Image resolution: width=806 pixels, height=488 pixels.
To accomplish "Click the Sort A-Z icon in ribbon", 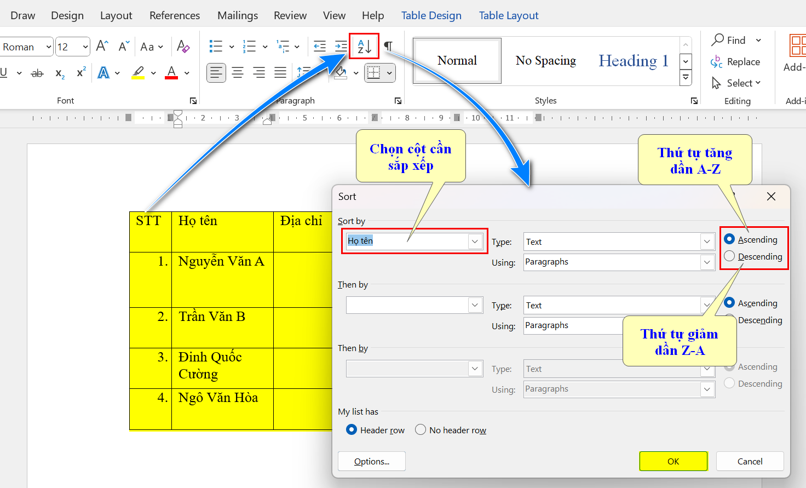I will click(x=364, y=47).
